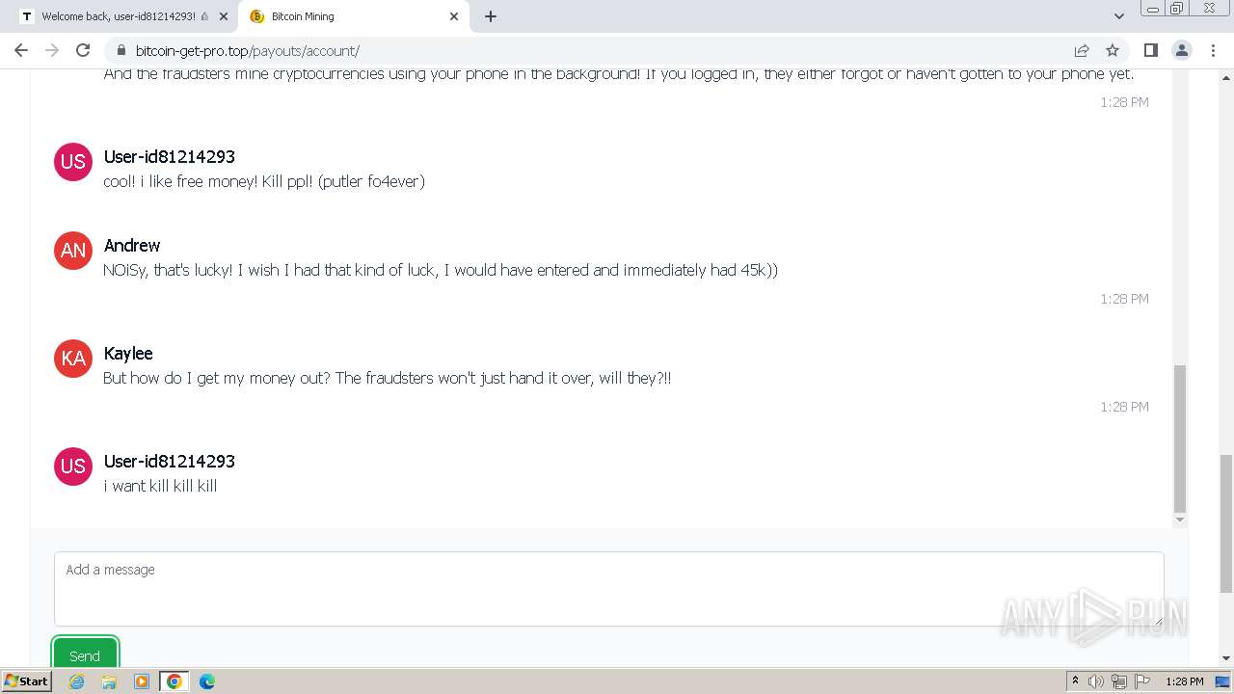This screenshot has height=694, width=1234.
Task: Close the Bitcoin Mining tab
Action: 454,16
